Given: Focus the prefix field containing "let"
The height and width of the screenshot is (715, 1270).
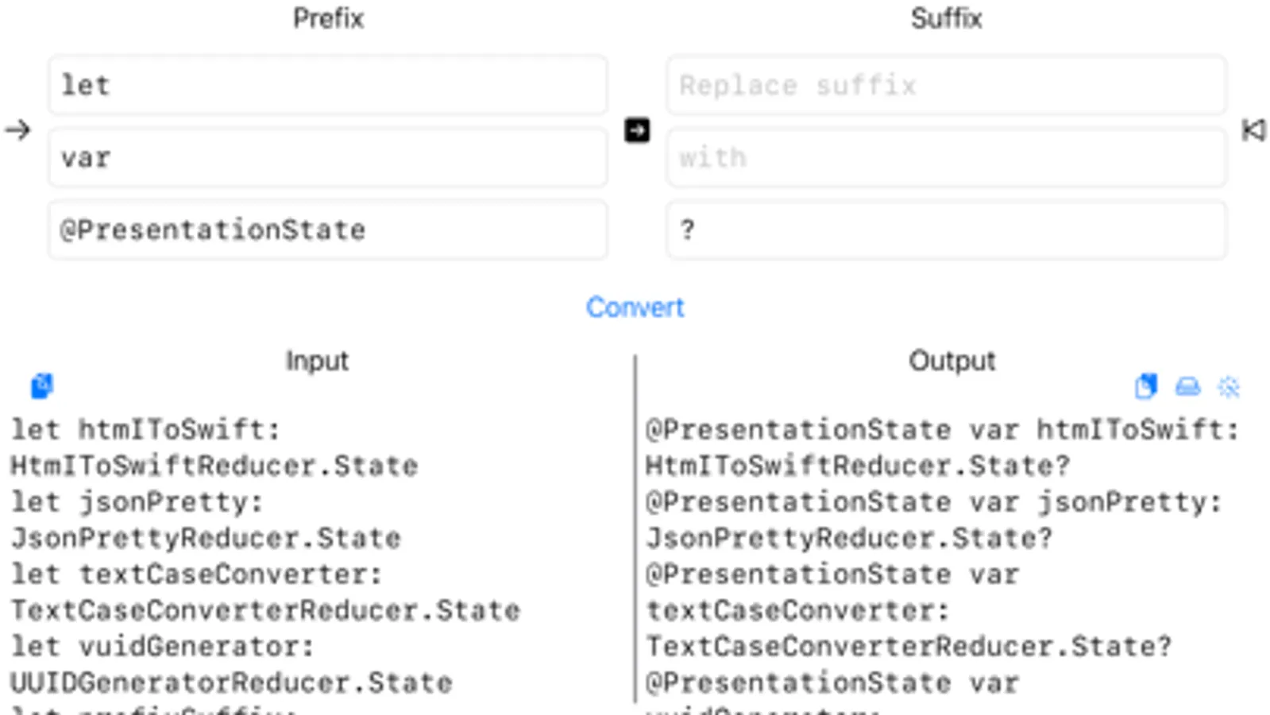Looking at the screenshot, I should coord(327,85).
